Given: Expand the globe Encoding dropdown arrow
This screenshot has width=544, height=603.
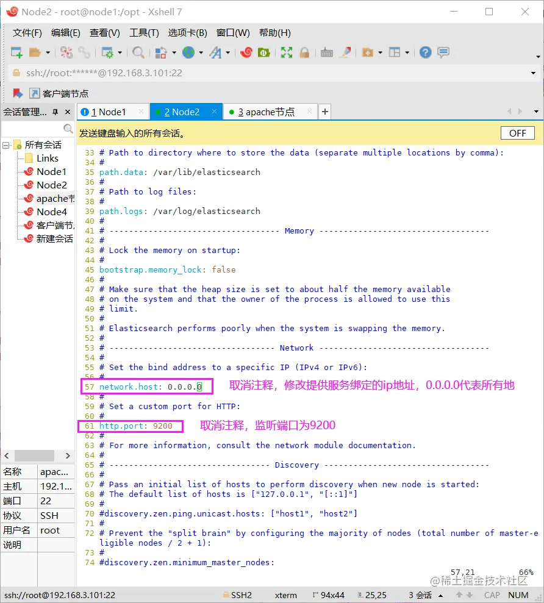Looking at the screenshot, I should tap(201, 52).
